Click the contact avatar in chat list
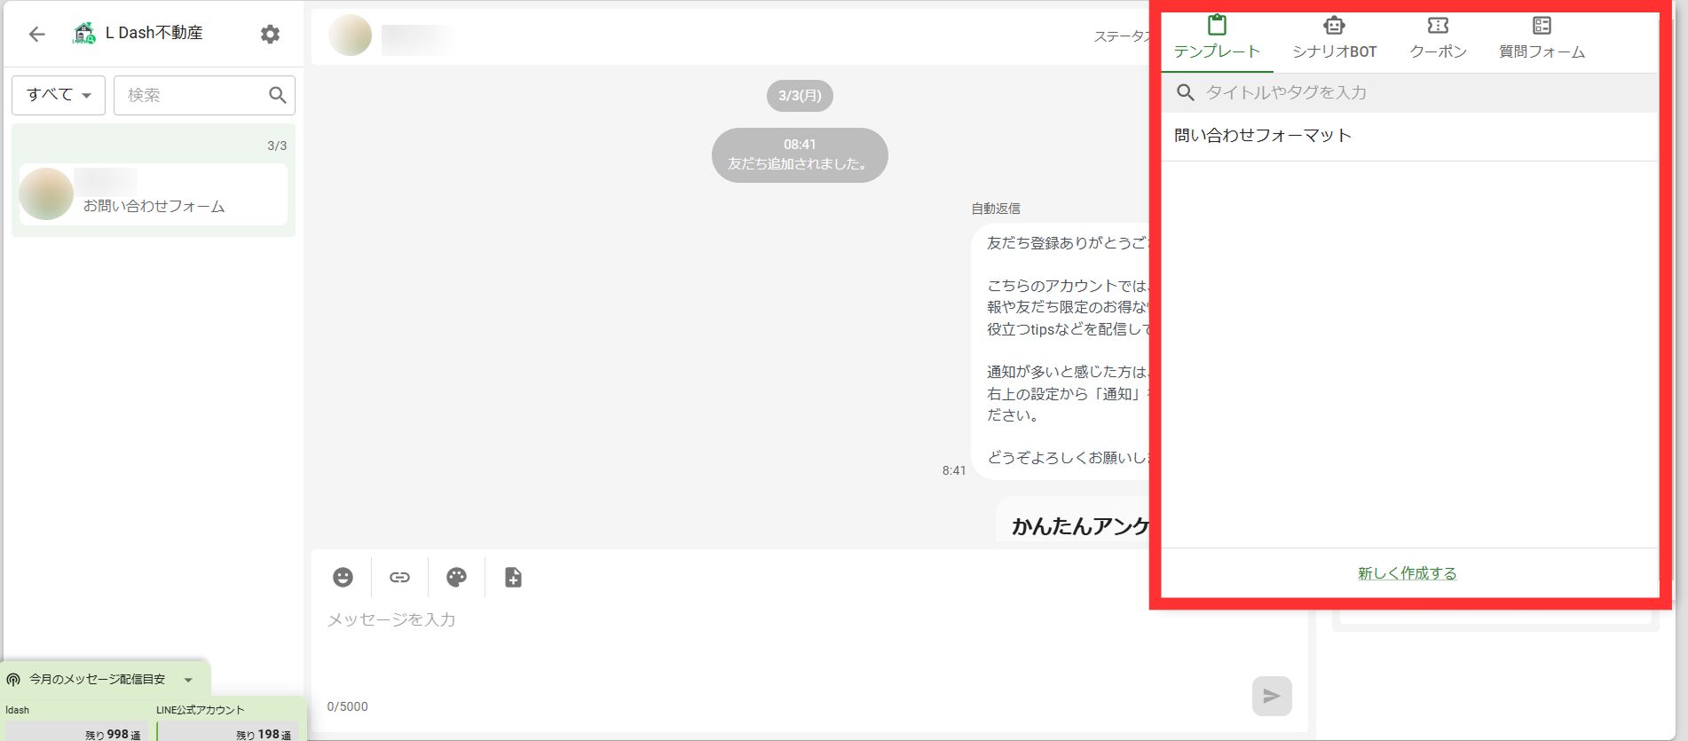 pyautogui.click(x=46, y=193)
